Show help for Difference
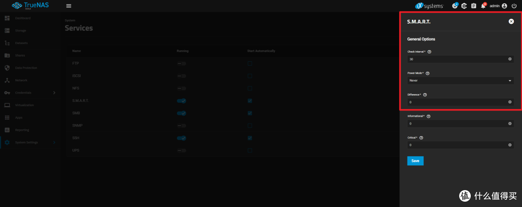This screenshot has height=207, width=522. (425, 95)
